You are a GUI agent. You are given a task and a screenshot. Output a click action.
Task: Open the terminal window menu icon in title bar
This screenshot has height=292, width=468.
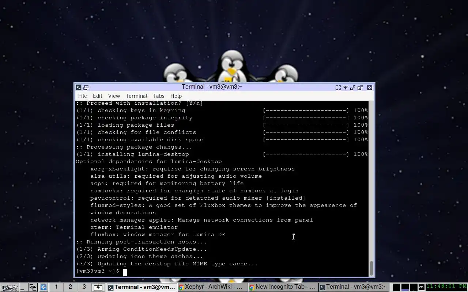[78, 87]
